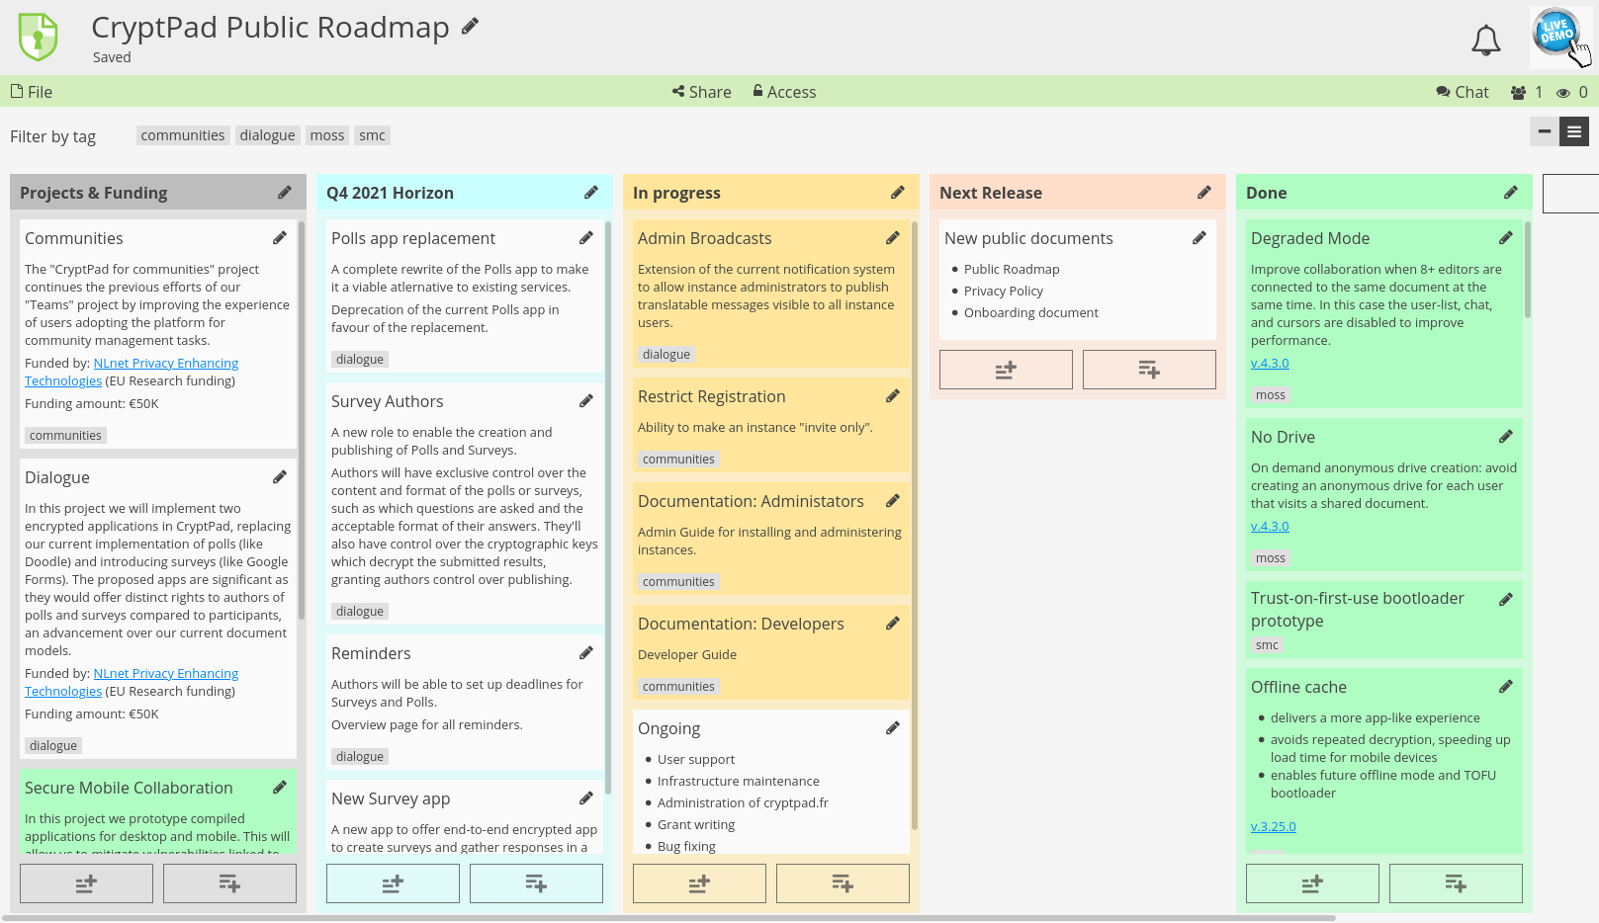1599x923 pixels.
Task: Add card to bottom of Projects & Funding
Action: (x=229, y=883)
